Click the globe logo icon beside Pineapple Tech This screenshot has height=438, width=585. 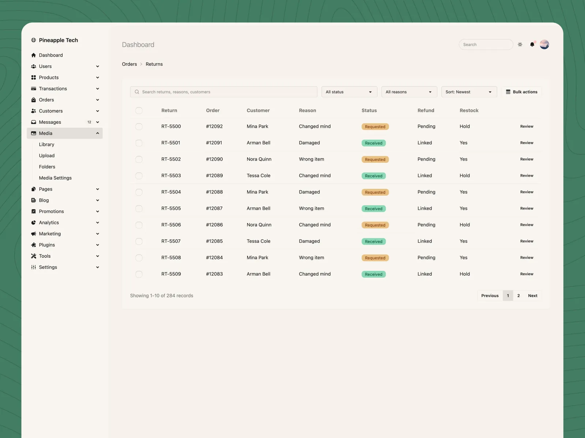[34, 40]
